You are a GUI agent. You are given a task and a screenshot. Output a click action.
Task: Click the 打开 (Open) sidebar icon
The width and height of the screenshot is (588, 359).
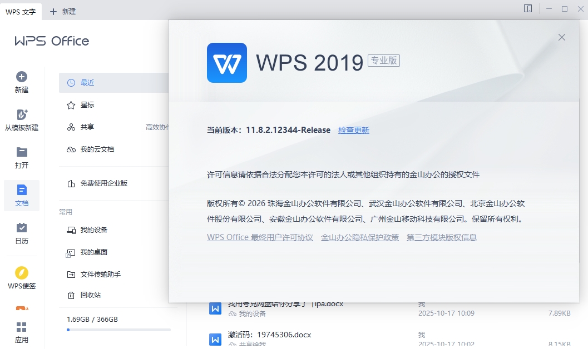tap(21, 157)
